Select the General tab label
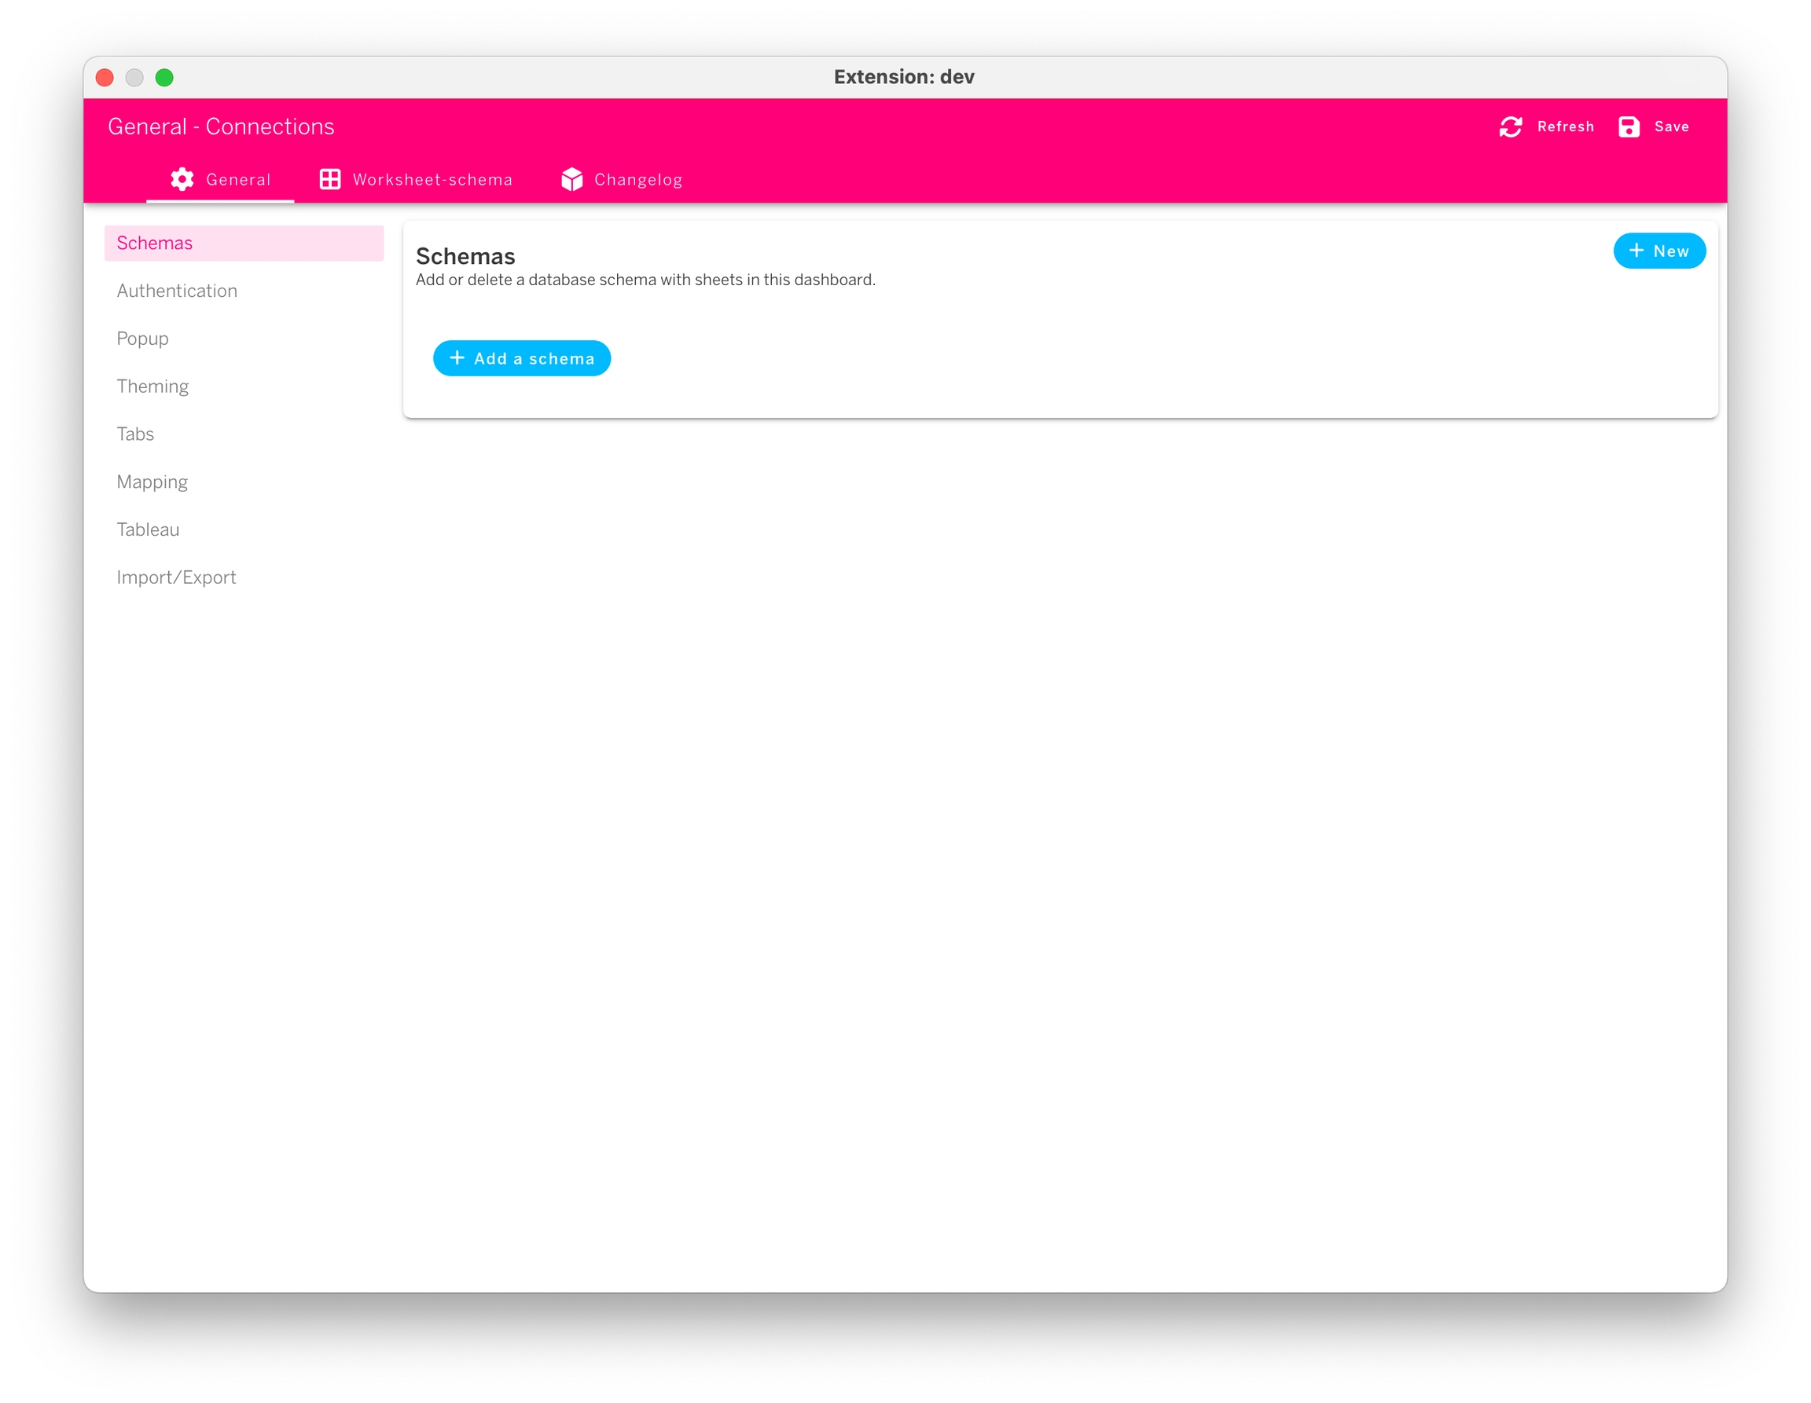This screenshot has width=1811, height=1403. [238, 180]
